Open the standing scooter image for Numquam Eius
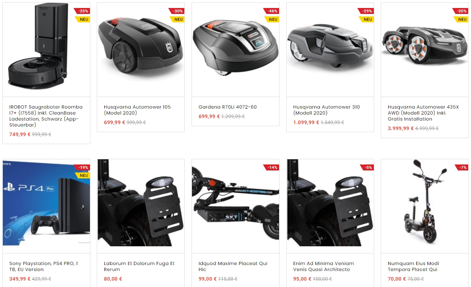Viewport: 471px width, 287px height. pyautogui.click(x=425, y=206)
